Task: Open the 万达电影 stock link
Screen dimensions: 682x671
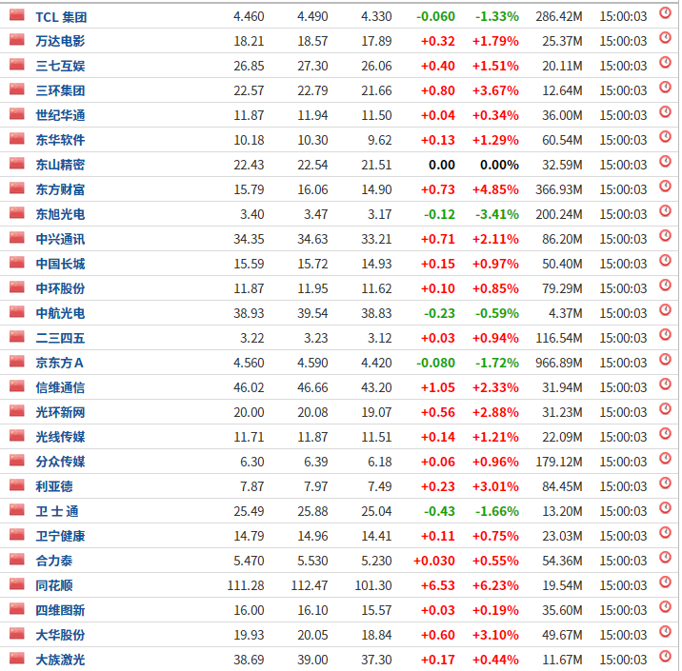Action: pos(60,41)
